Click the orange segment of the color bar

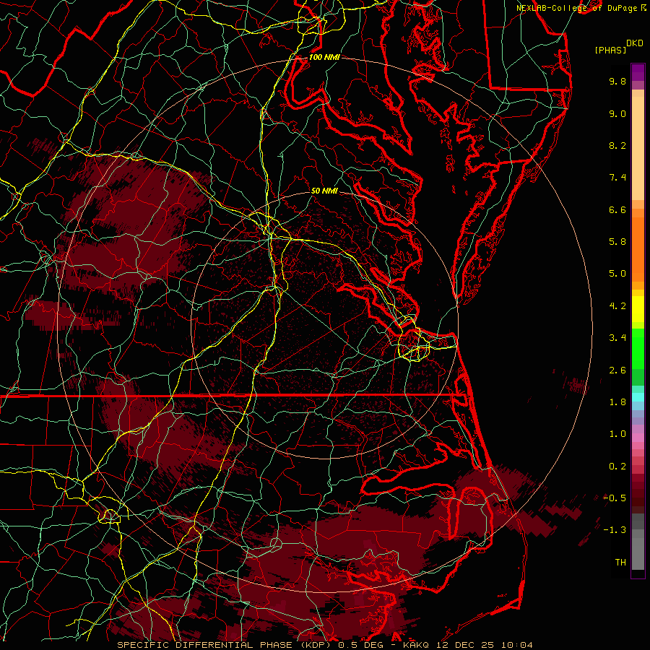pyautogui.click(x=638, y=248)
